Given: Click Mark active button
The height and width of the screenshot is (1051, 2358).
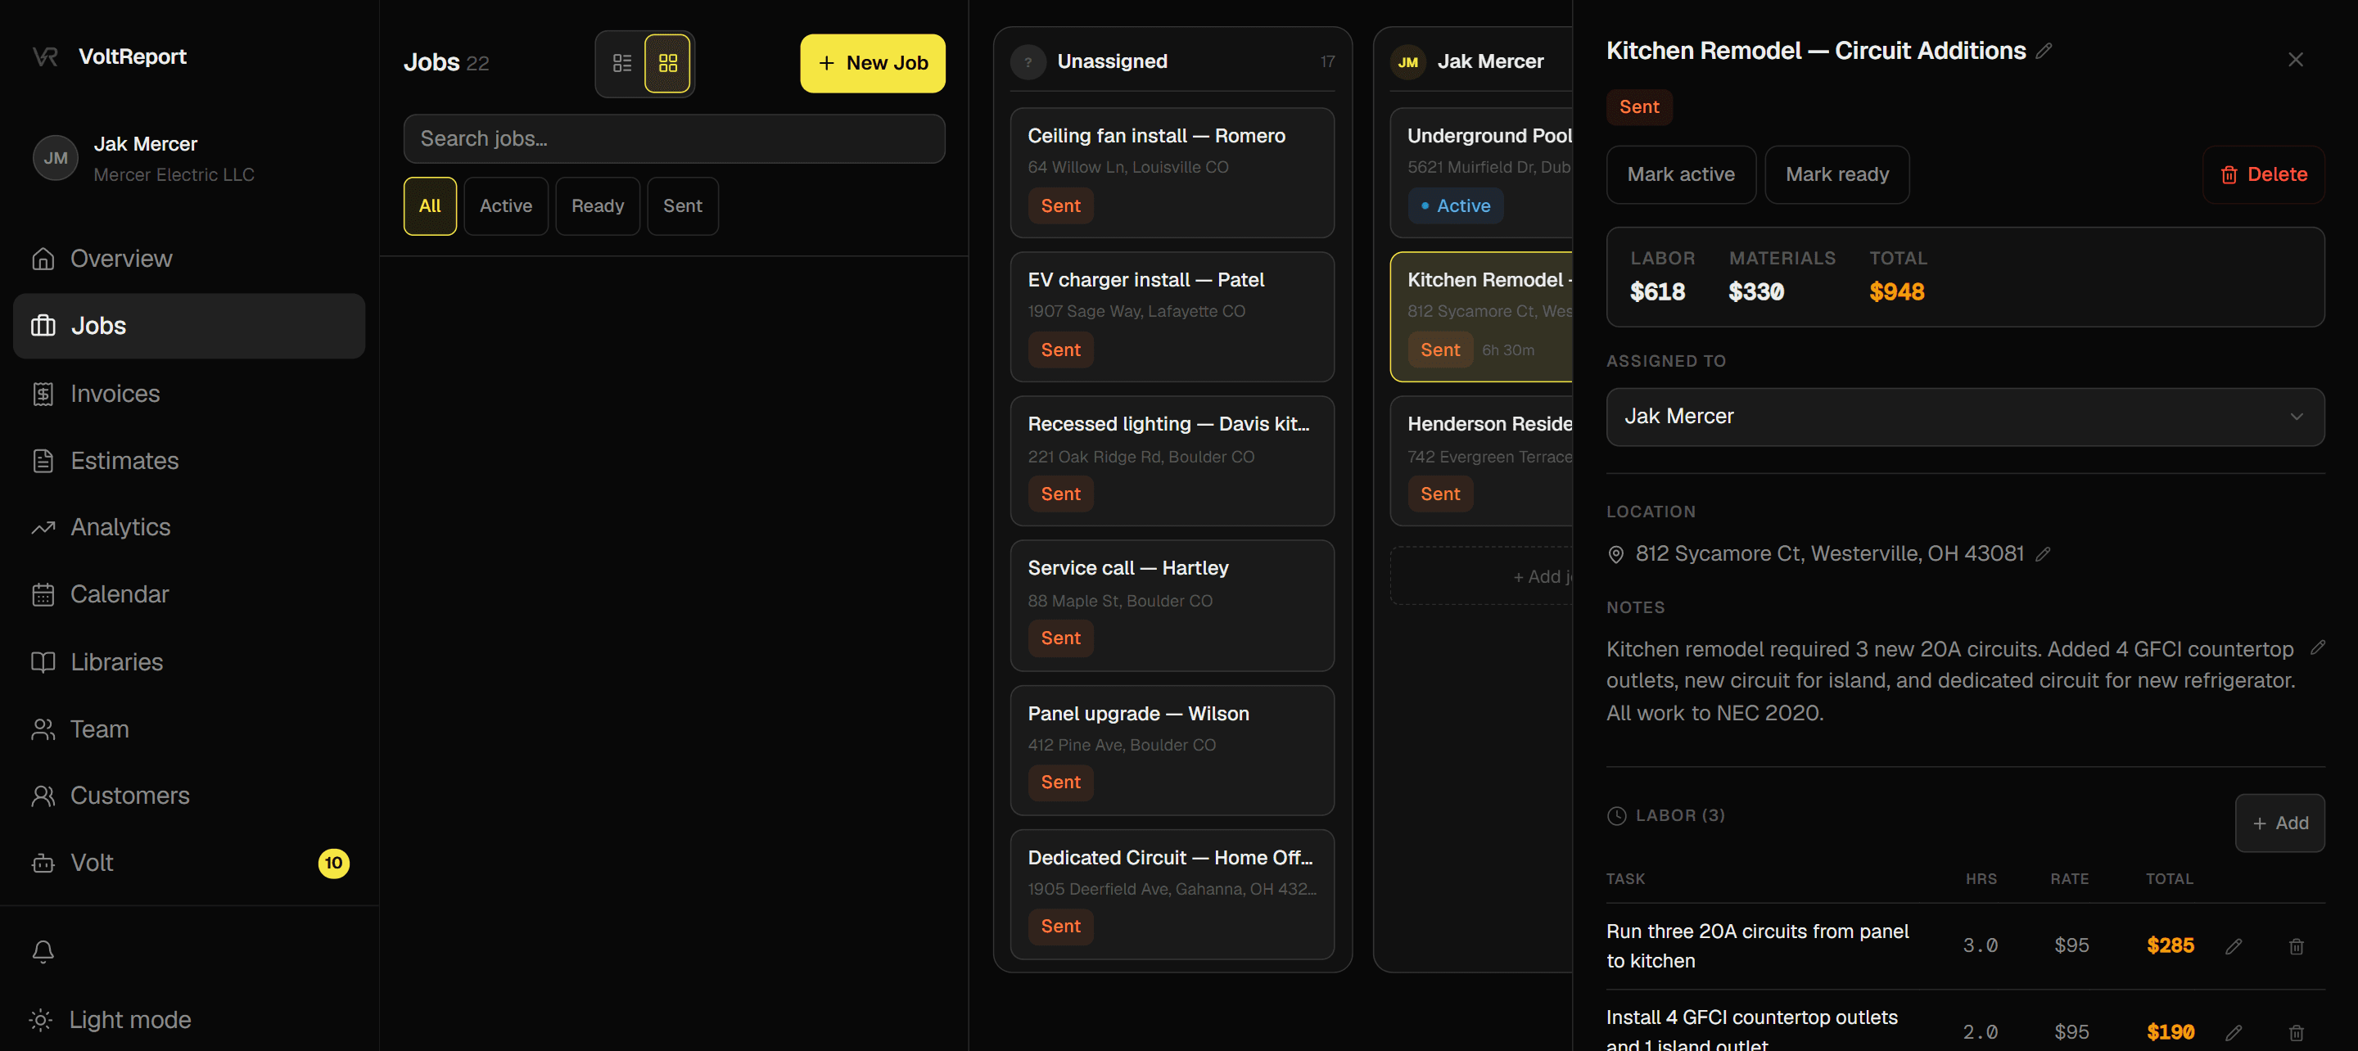Looking at the screenshot, I should (1681, 175).
